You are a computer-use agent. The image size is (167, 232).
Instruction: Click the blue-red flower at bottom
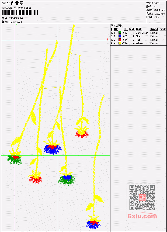(93, 224)
